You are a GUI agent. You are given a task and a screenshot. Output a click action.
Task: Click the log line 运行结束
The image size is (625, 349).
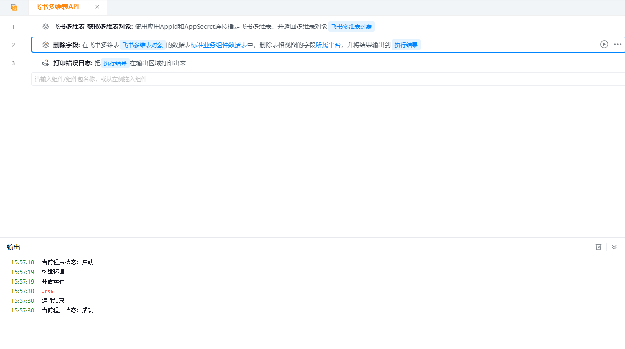pyautogui.click(x=53, y=300)
